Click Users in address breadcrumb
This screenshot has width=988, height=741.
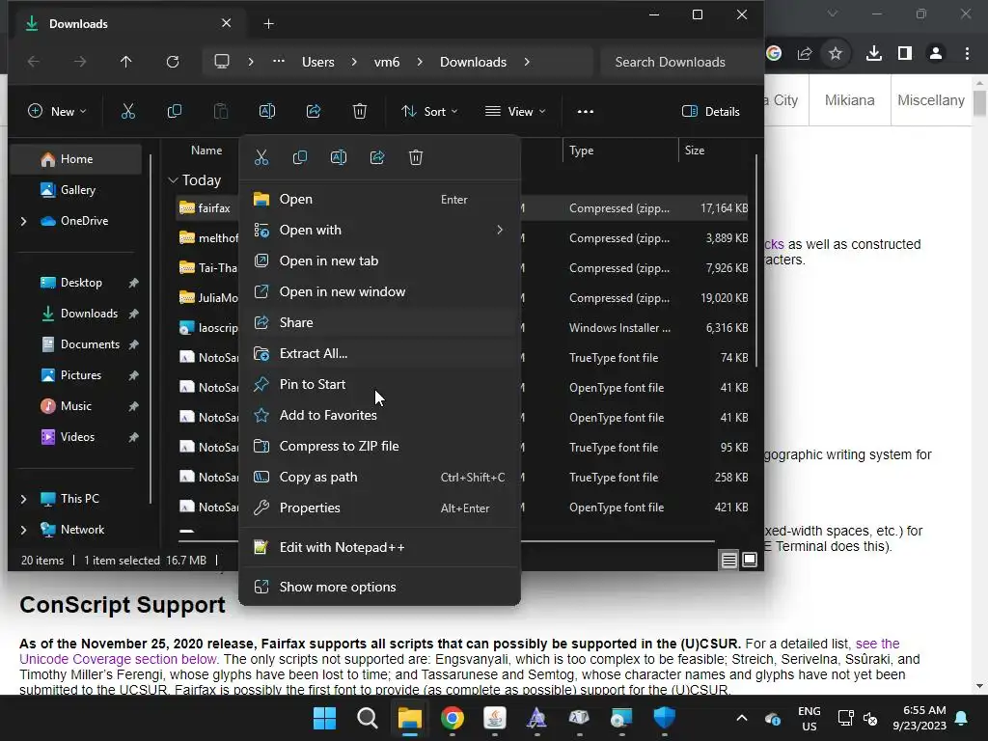coord(318,62)
